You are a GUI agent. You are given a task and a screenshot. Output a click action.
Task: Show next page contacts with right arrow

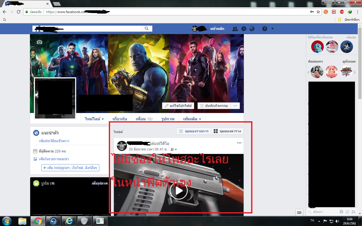point(355,72)
